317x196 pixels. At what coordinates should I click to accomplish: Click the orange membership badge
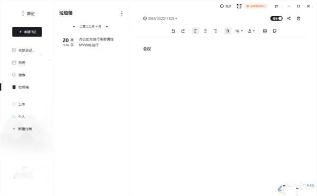pyautogui.click(x=256, y=6)
